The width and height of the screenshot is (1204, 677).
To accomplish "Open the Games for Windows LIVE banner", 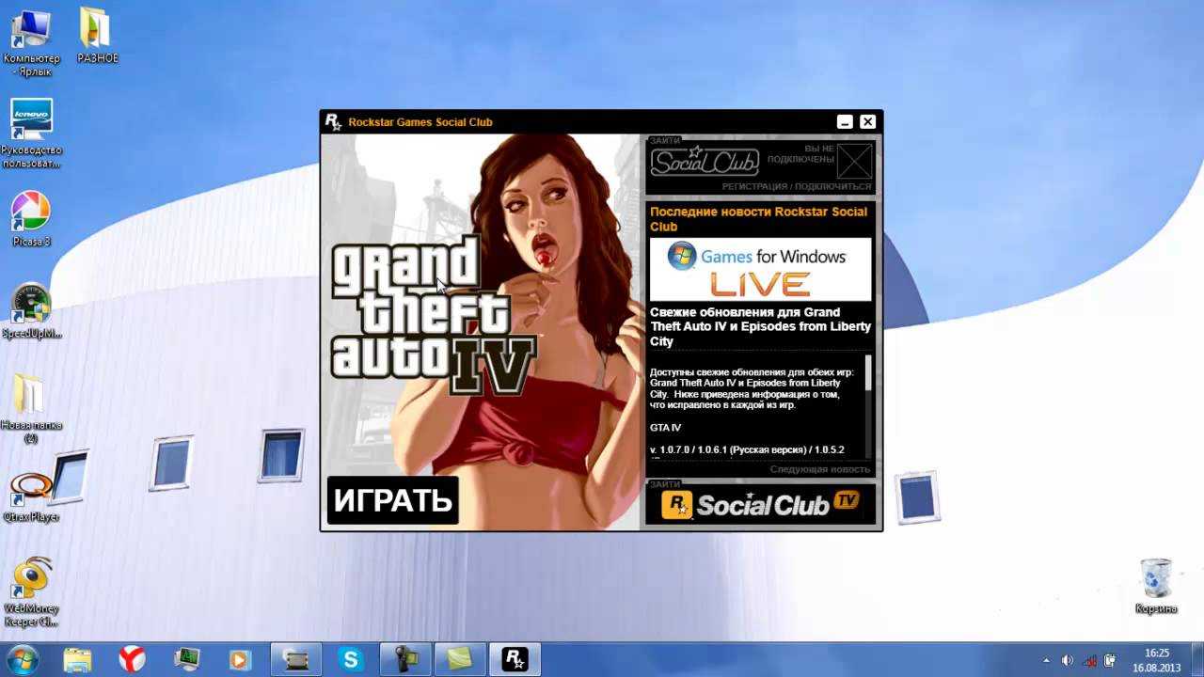I will [x=760, y=269].
